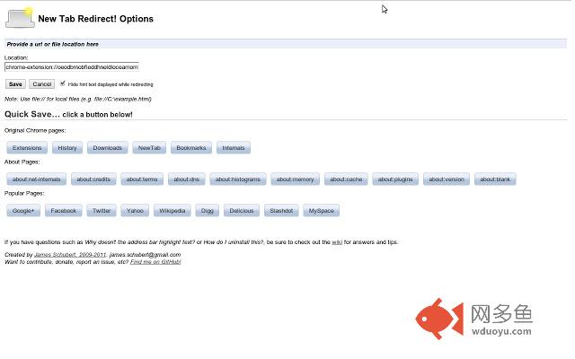Viewport: 575px width, 359px height.
Task: Open the Find me on GitHub link
Action: 155,262
